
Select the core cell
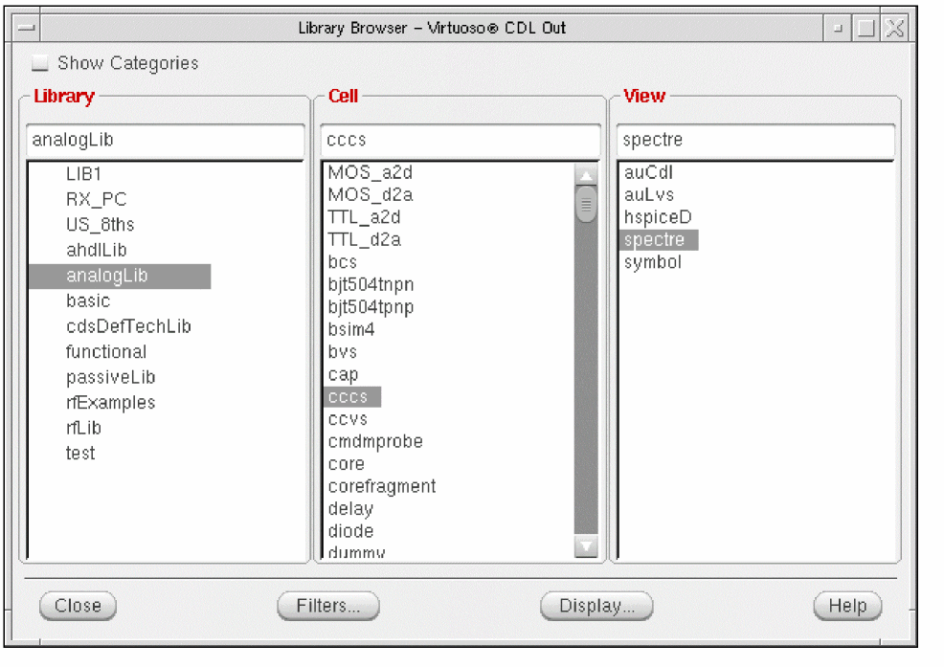(x=347, y=464)
